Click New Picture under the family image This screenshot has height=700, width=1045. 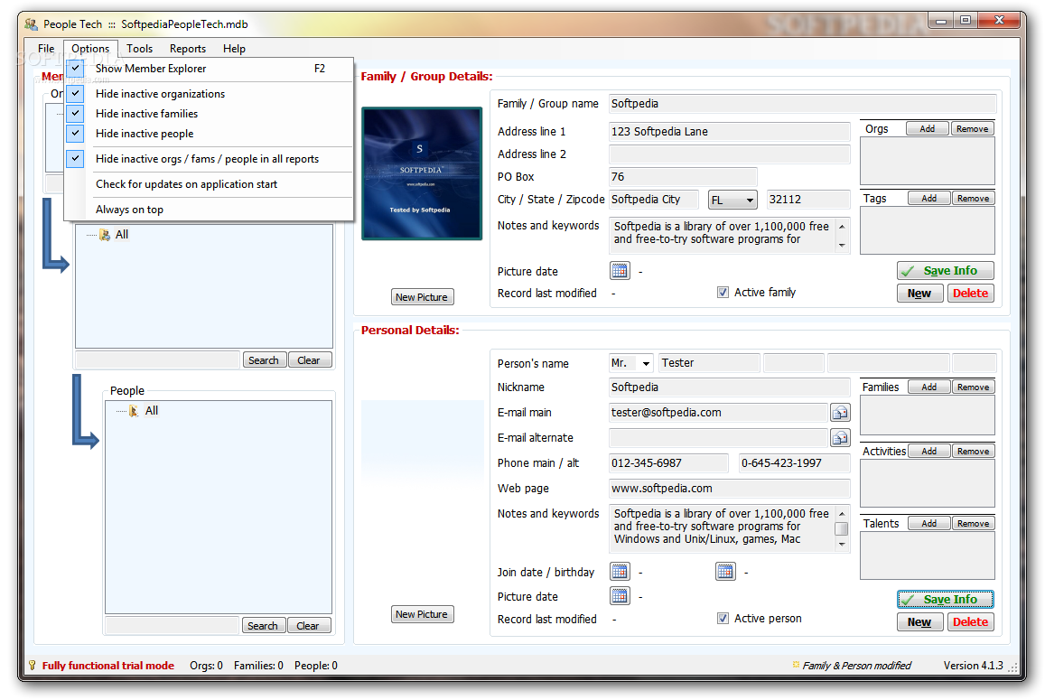pos(422,297)
